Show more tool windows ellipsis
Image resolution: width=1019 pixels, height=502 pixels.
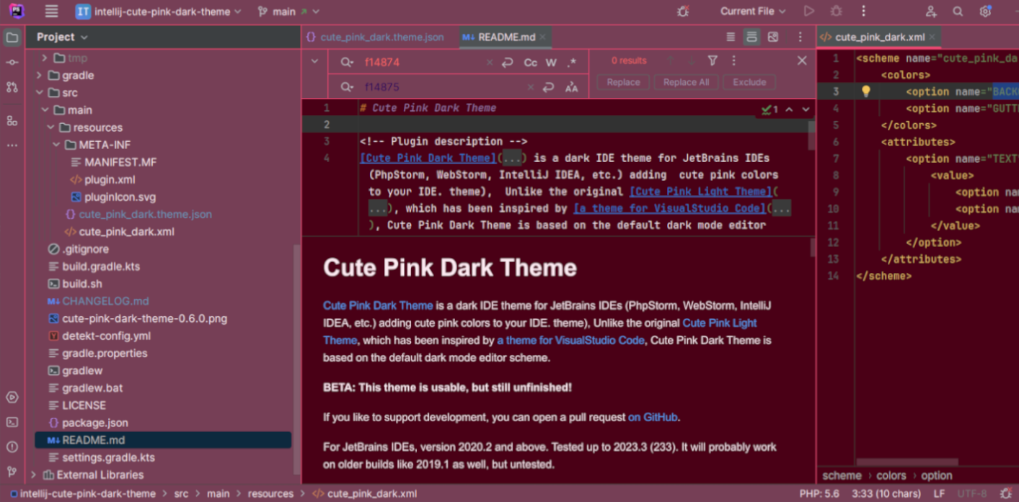[12, 145]
